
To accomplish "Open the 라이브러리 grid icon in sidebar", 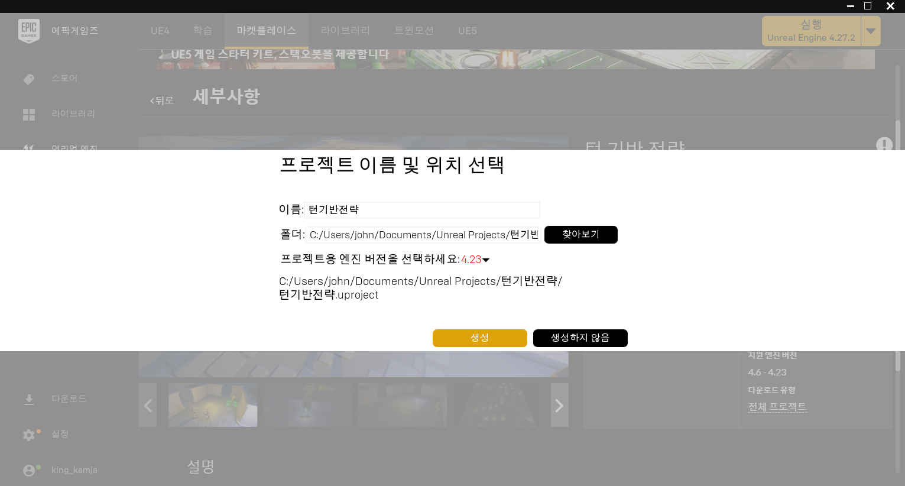I will (29, 115).
